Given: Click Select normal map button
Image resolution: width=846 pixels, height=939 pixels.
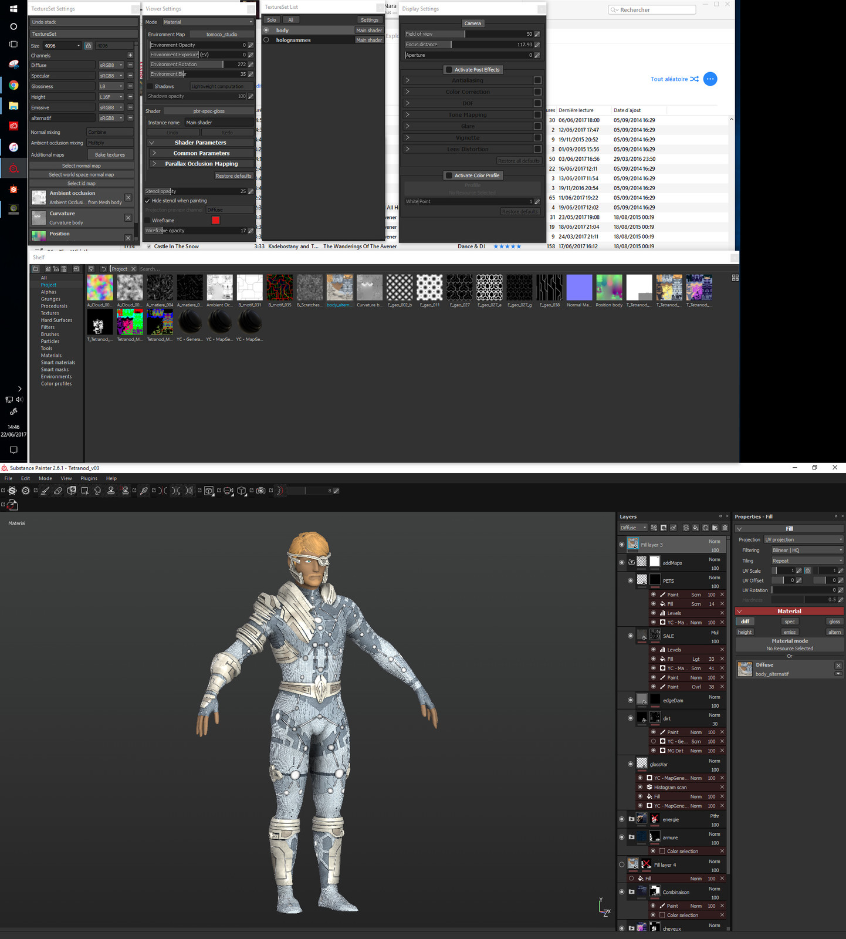Looking at the screenshot, I should [x=82, y=165].
